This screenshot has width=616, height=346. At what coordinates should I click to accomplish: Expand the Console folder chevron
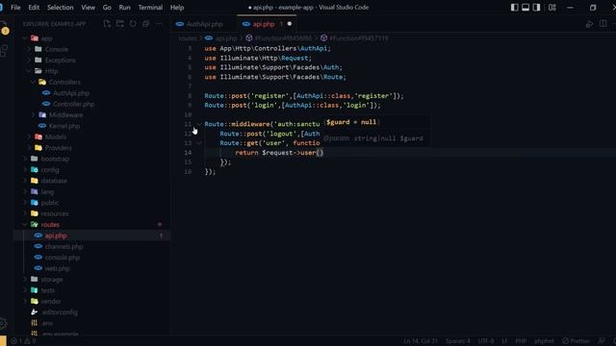29,49
